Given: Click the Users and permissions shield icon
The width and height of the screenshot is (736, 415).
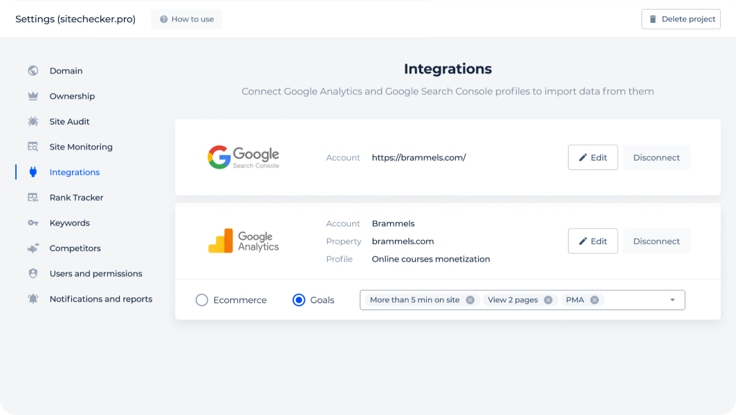Looking at the screenshot, I should [33, 273].
